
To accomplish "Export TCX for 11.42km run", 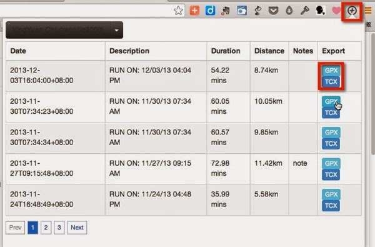I will pos(331,174).
